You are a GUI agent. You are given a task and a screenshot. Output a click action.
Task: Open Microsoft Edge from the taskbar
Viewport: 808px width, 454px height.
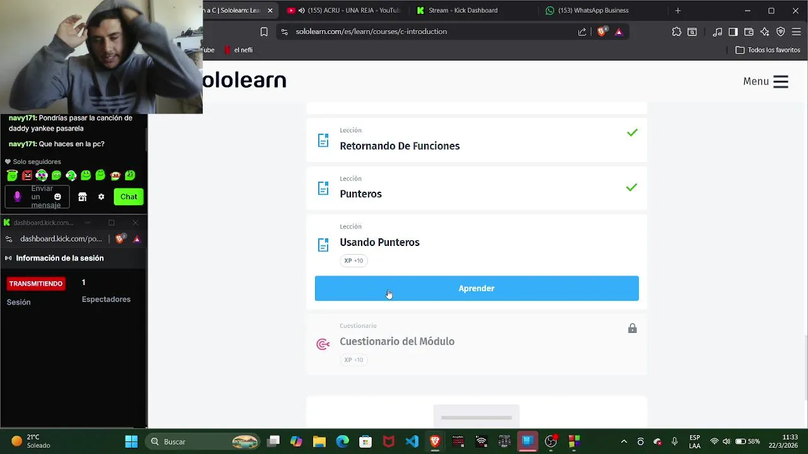[342, 441]
